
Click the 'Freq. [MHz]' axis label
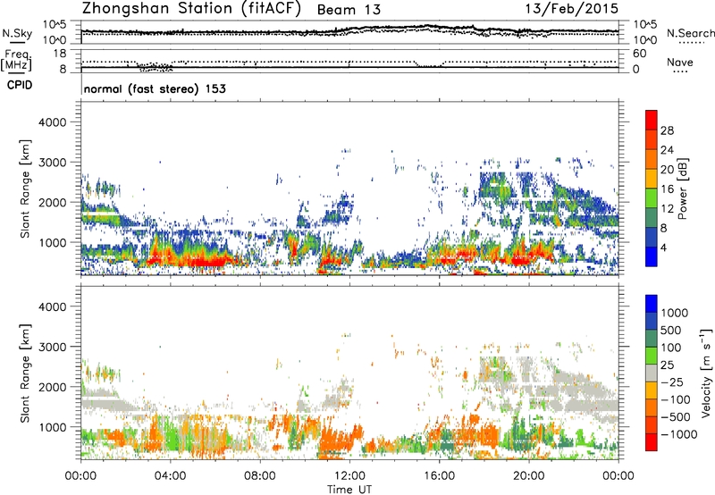[18, 60]
